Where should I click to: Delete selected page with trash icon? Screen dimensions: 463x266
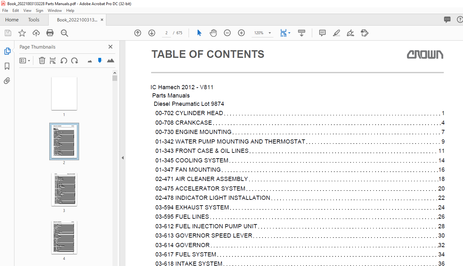(42, 60)
